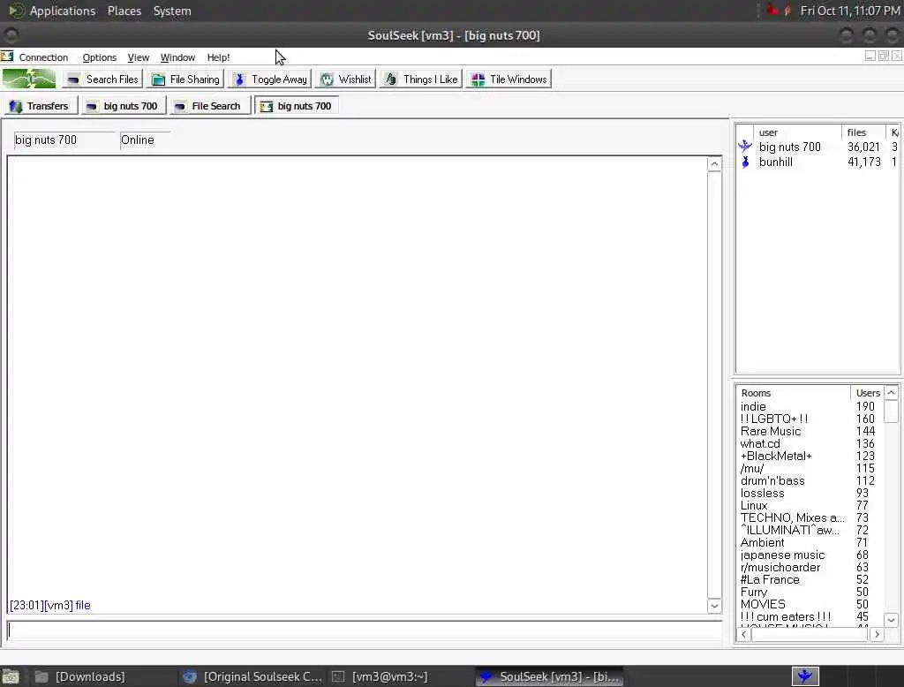The height and width of the screenshot is (687, 904).
Task: Sort rooms by the Users column header
Action: (x=867, y=393)
